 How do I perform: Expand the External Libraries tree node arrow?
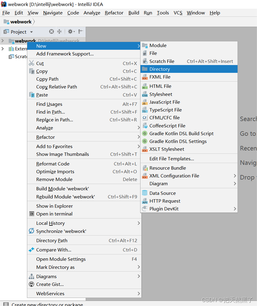click(2, 49)
